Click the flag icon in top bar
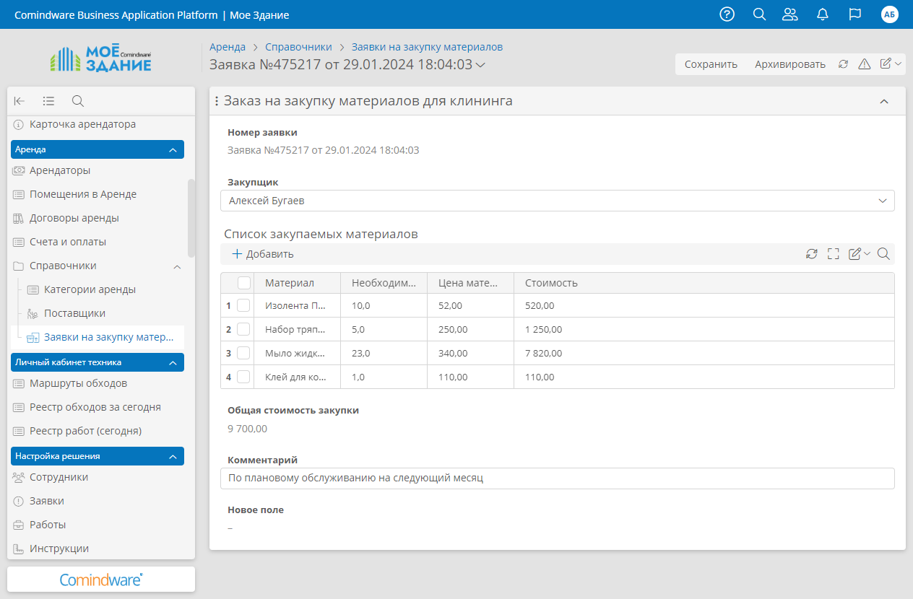 (x=855, y=14)
